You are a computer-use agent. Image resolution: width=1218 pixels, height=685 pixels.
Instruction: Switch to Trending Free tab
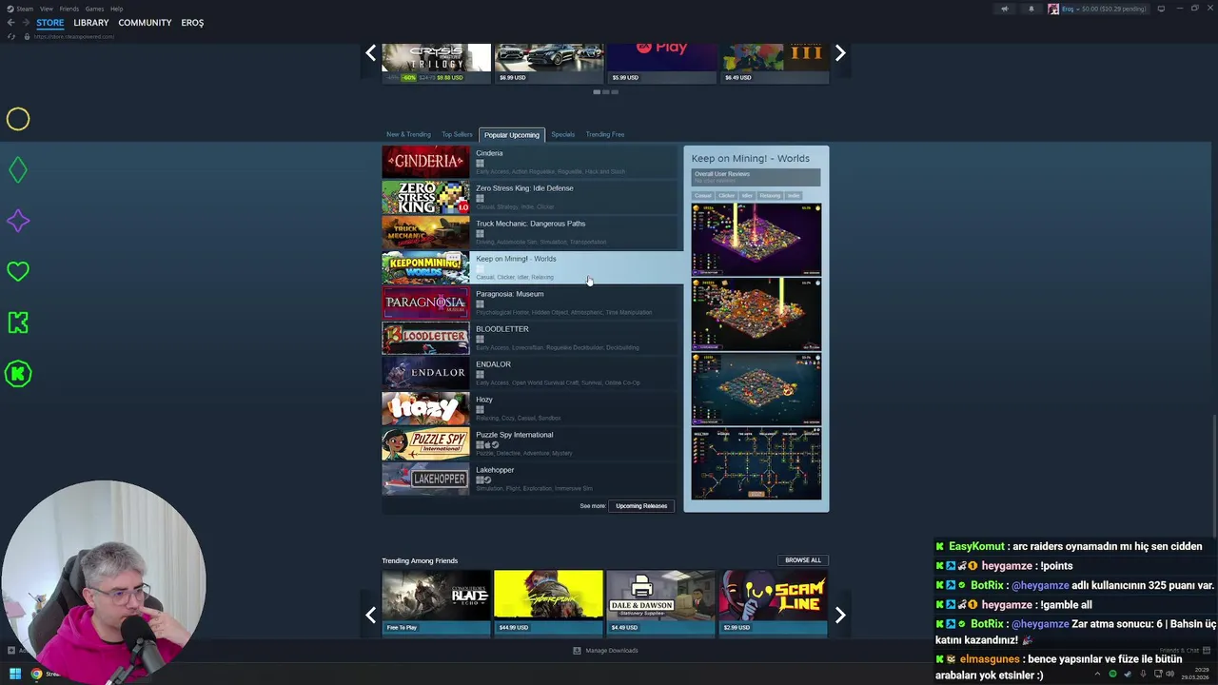(x=605, y=134)
